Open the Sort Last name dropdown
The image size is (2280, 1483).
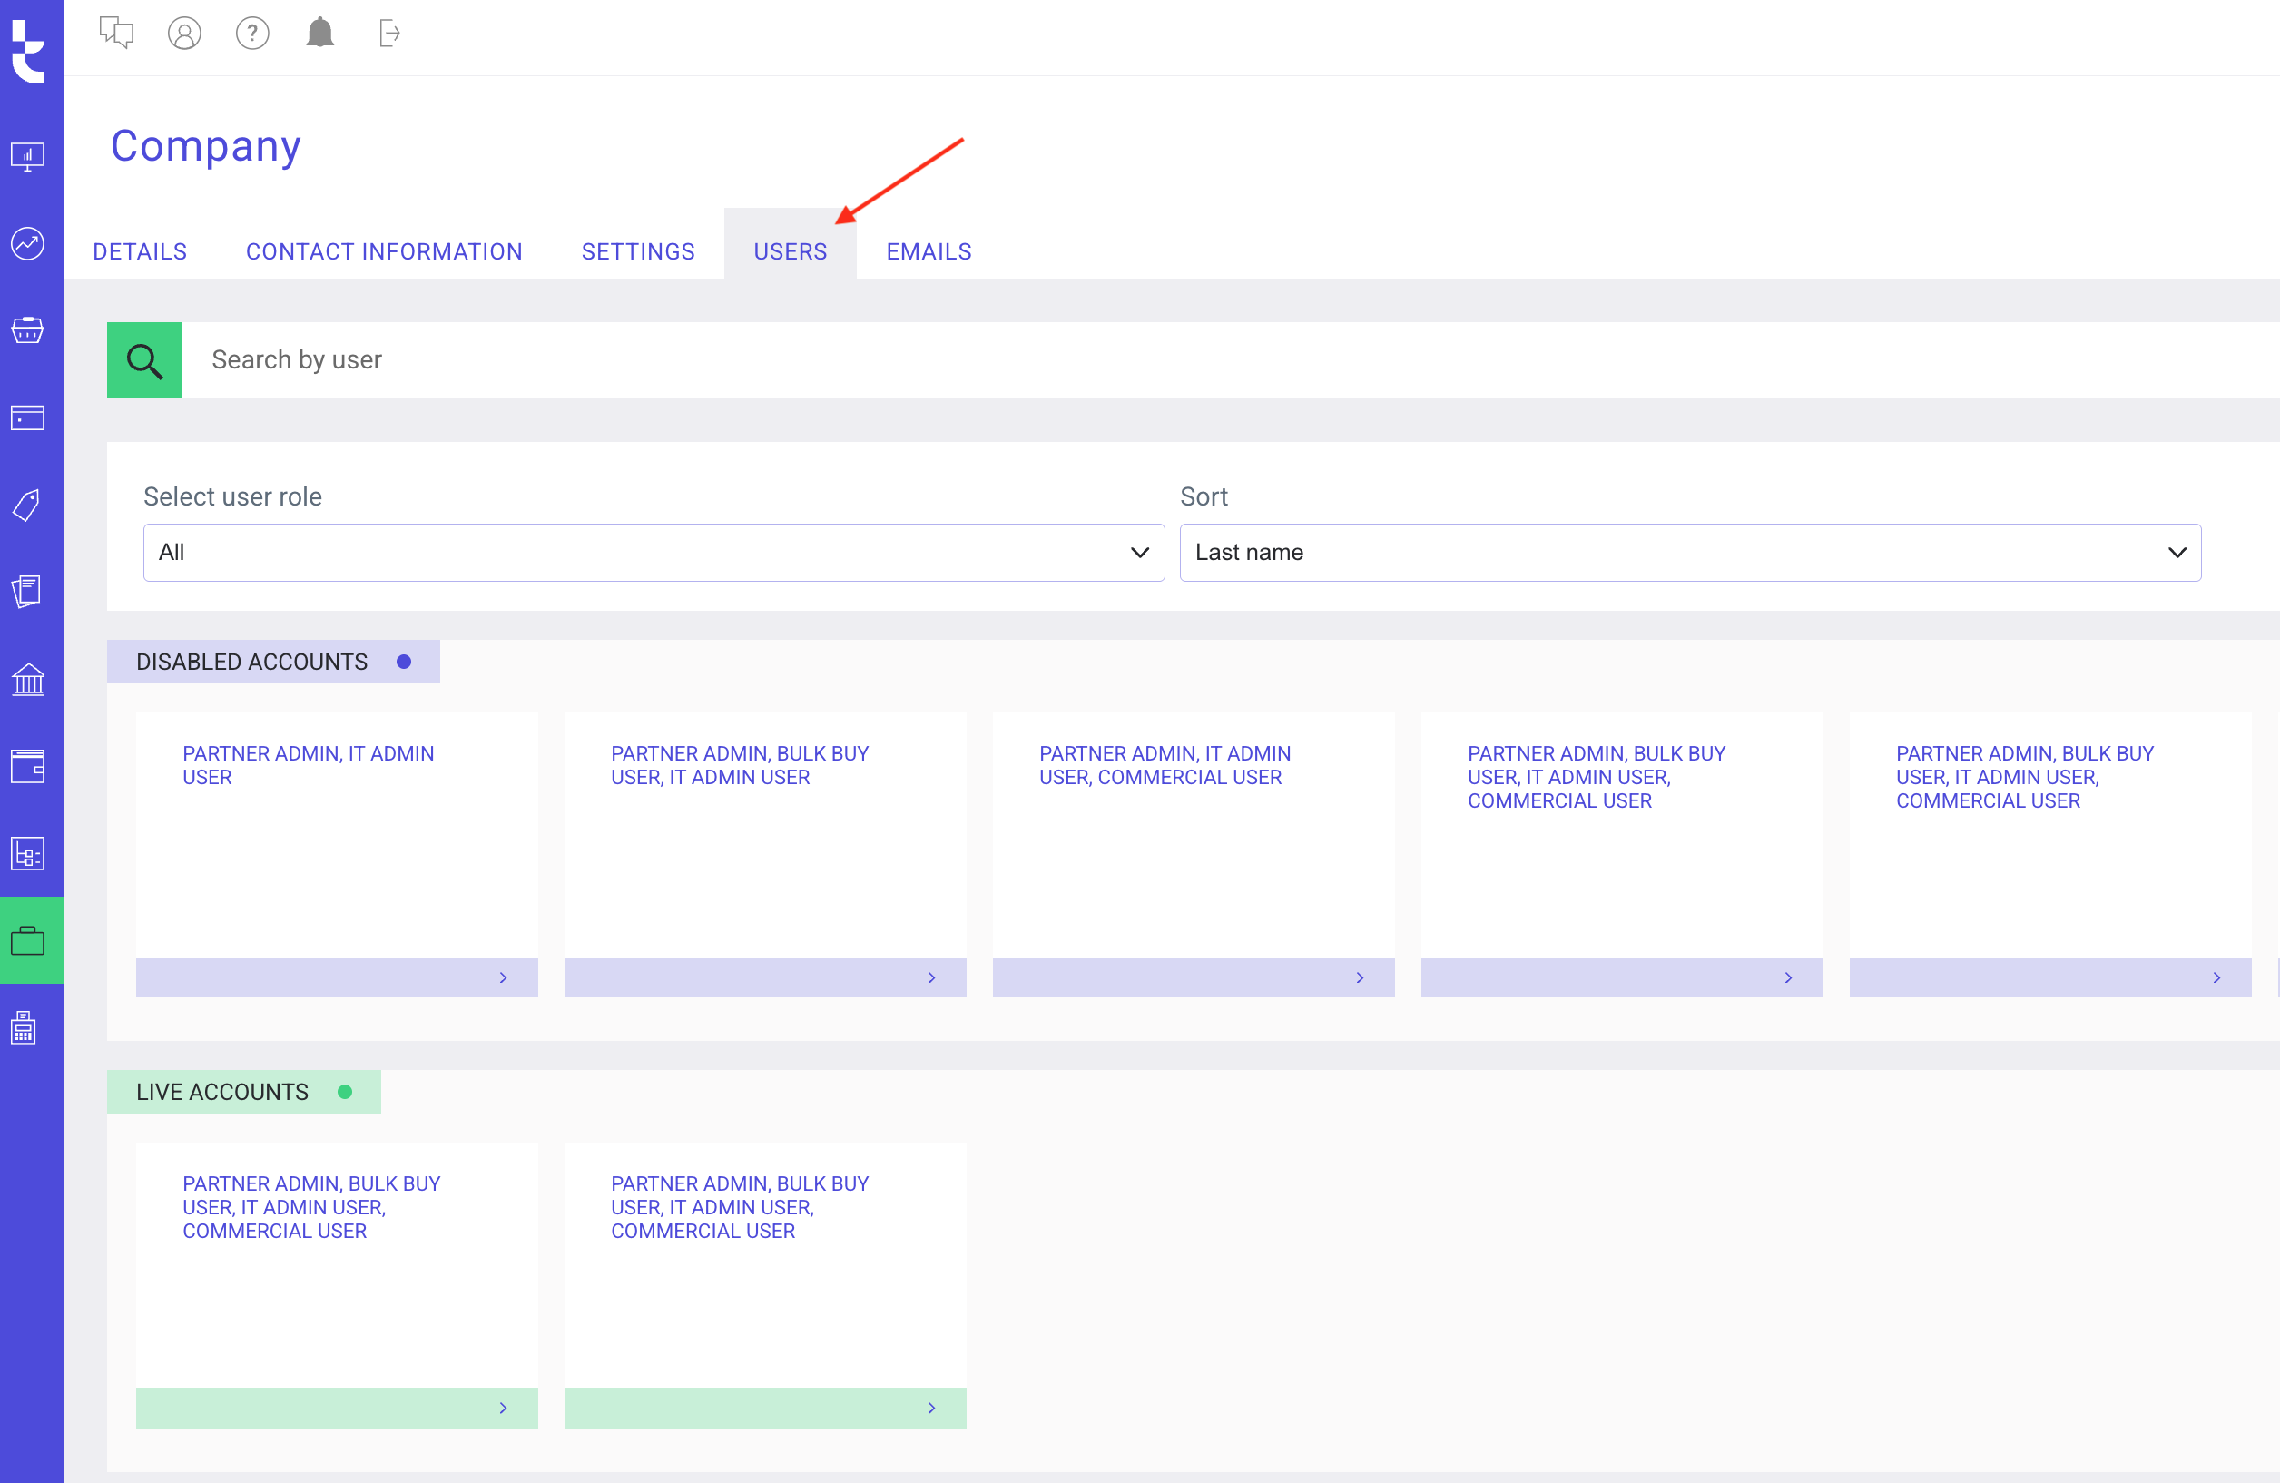(1689, 553)
